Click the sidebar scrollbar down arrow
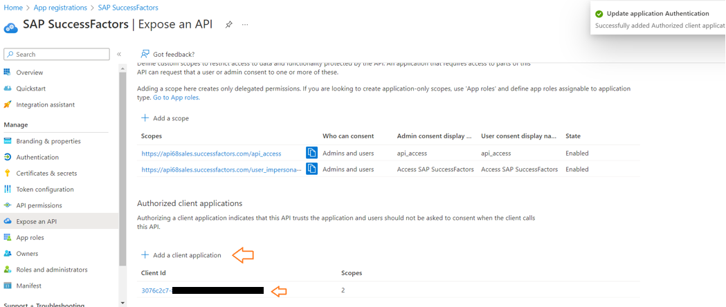This screenshot has width=726, height=307. [x=122, y=303]
